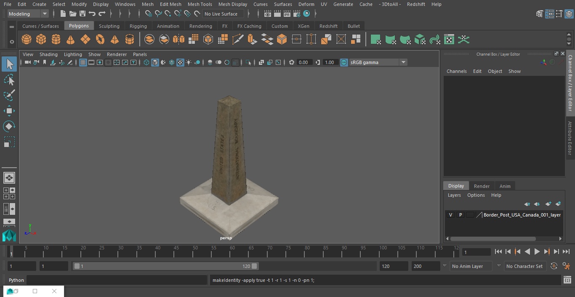Activate the Select tool in the toolbox
Screen dimensions: 575x297
9,64
